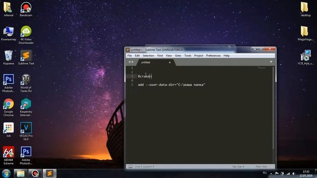Click the Sublime Text taskbar button
317x178 pixels.
pyautogui.click(x=50, y=174)
